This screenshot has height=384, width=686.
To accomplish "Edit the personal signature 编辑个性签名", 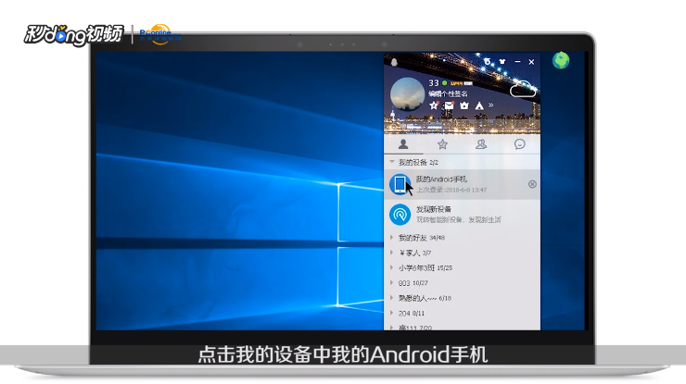I will coord(448,93).
